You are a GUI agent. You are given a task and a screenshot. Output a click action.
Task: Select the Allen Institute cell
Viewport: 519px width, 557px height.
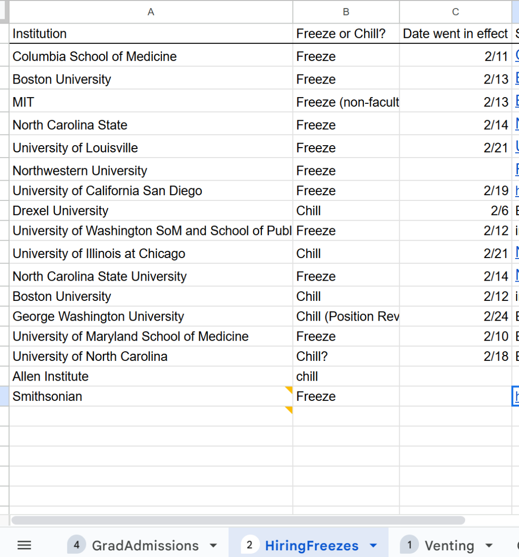tap(151, 376)
